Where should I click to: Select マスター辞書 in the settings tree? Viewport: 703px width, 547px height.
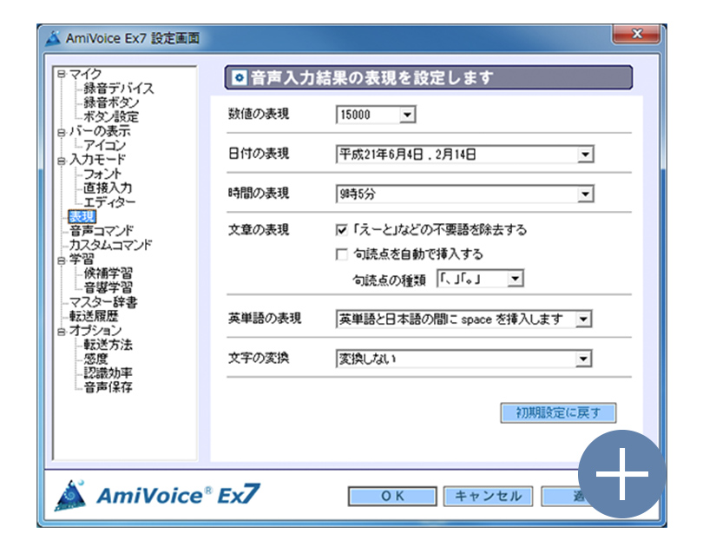pos(103,302)
